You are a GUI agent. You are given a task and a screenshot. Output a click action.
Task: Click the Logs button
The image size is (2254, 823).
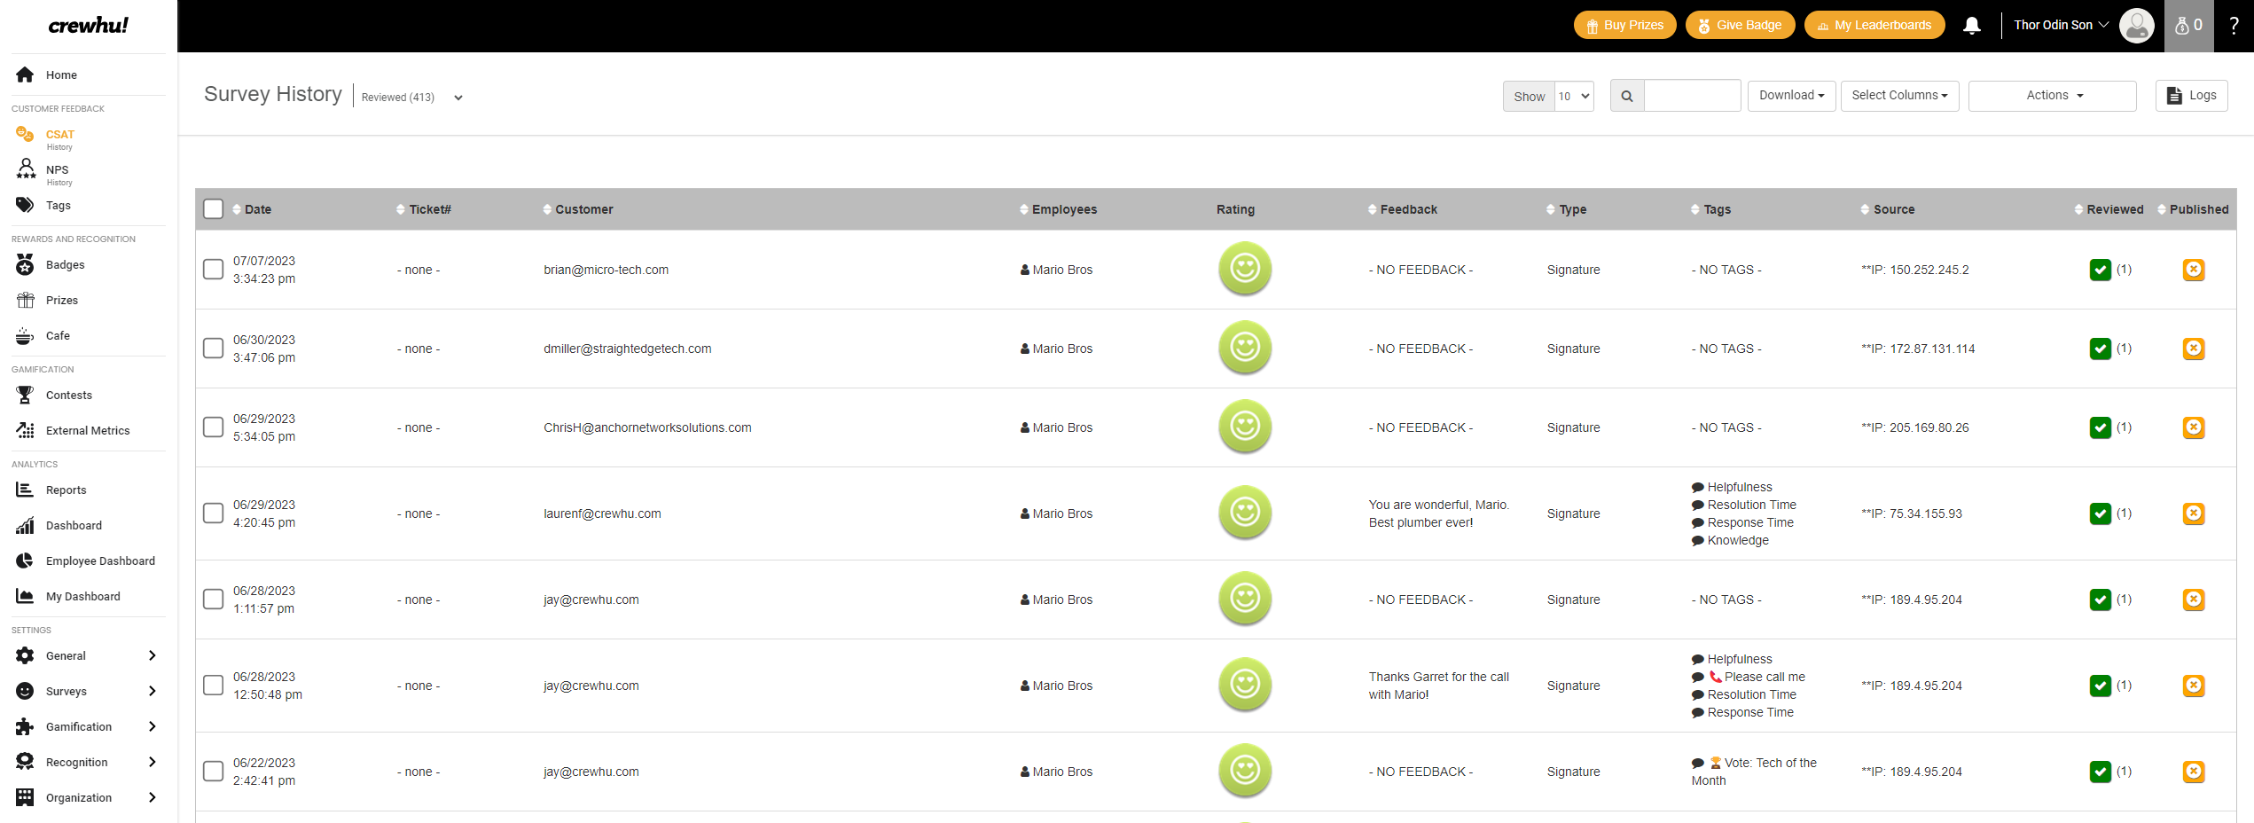(x=2191, y=96)
